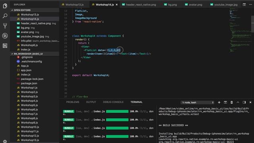The height and width of the screenshot is (143, 254).
Task: Maximize panel with up chevron
Action: (x=238, y=102)
